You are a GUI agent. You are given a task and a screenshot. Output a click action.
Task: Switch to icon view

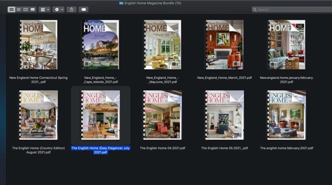11,9
